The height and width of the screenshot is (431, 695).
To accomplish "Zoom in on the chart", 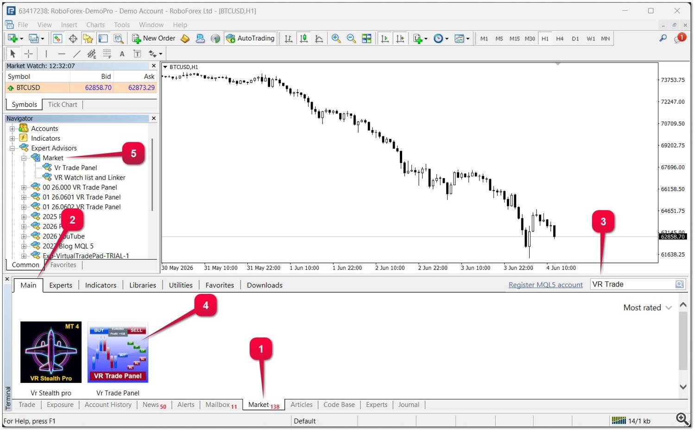I will pos(336,38).
